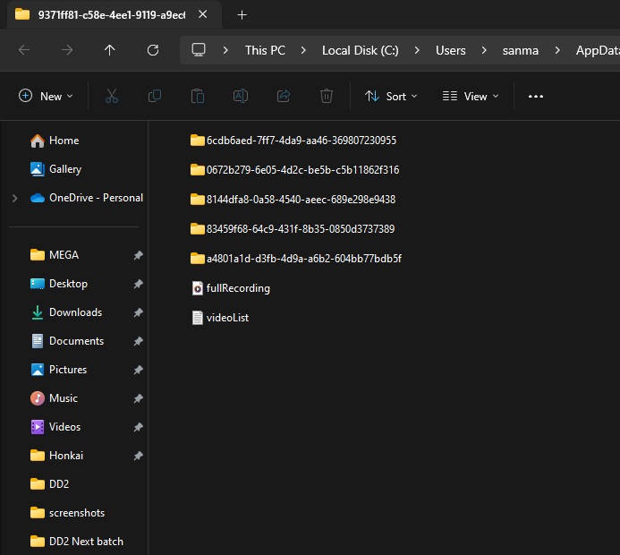Navigate to Local Disk (C:) breadcrumb
The image size is (620, 555).
pyautogui.click(x=361, y=50)
